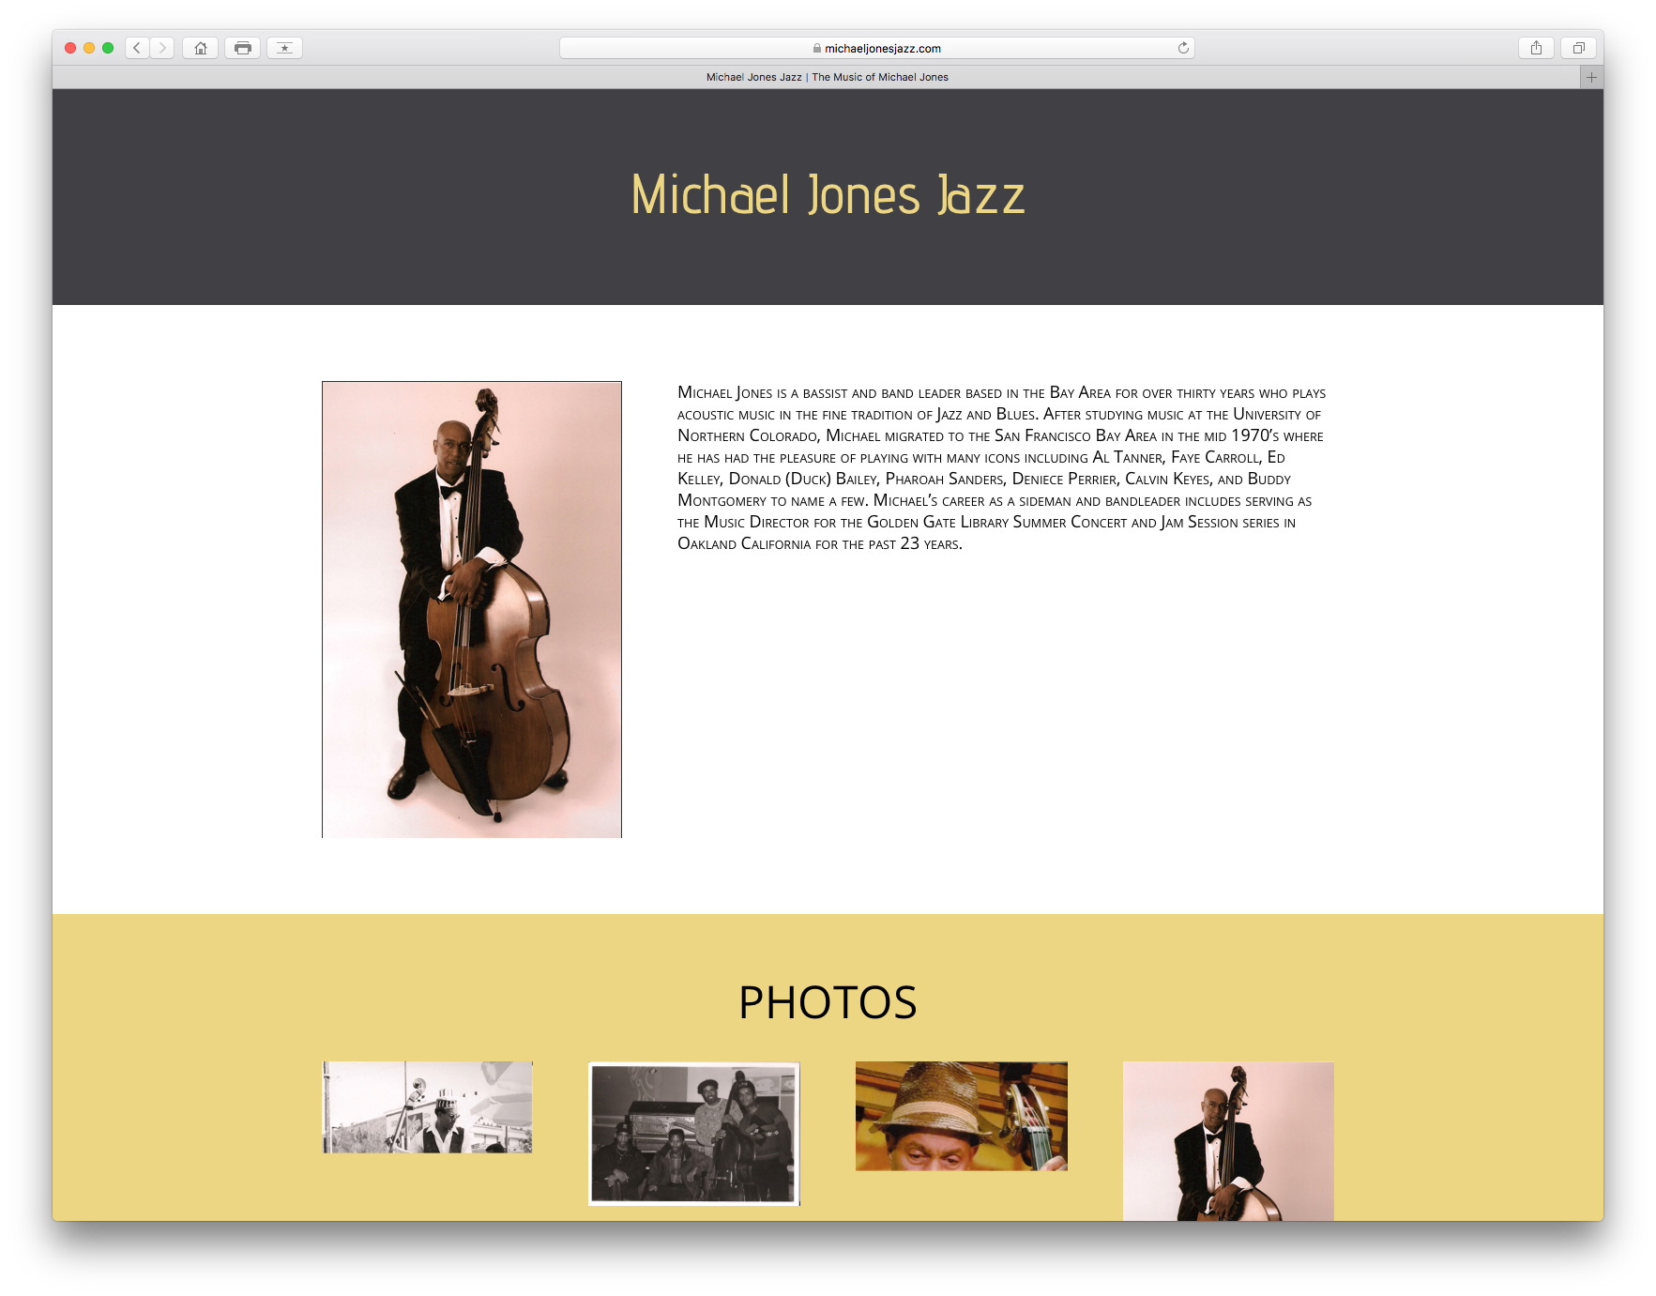
Task: Go forward with the browser forward arrow
Action: pyautogui.click(x=162, y=48)
